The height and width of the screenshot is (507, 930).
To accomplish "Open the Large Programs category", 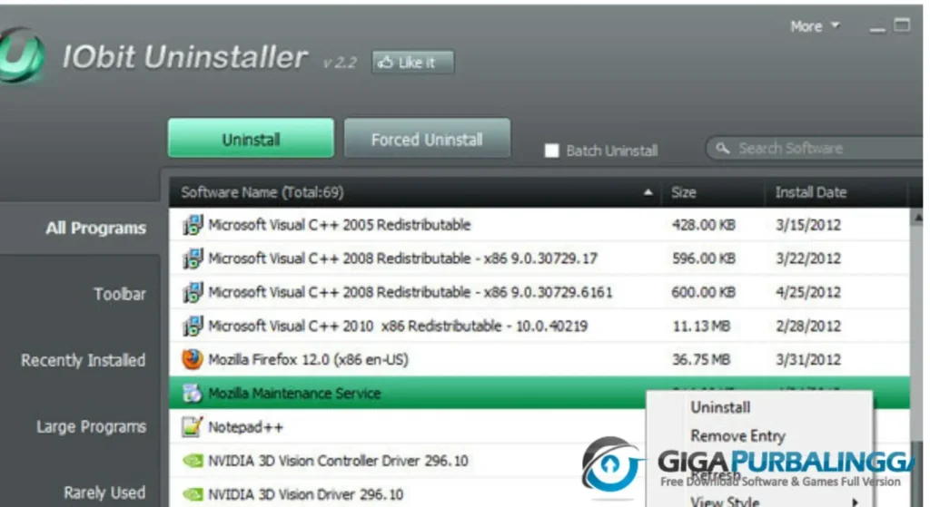I will click(92, 426).
